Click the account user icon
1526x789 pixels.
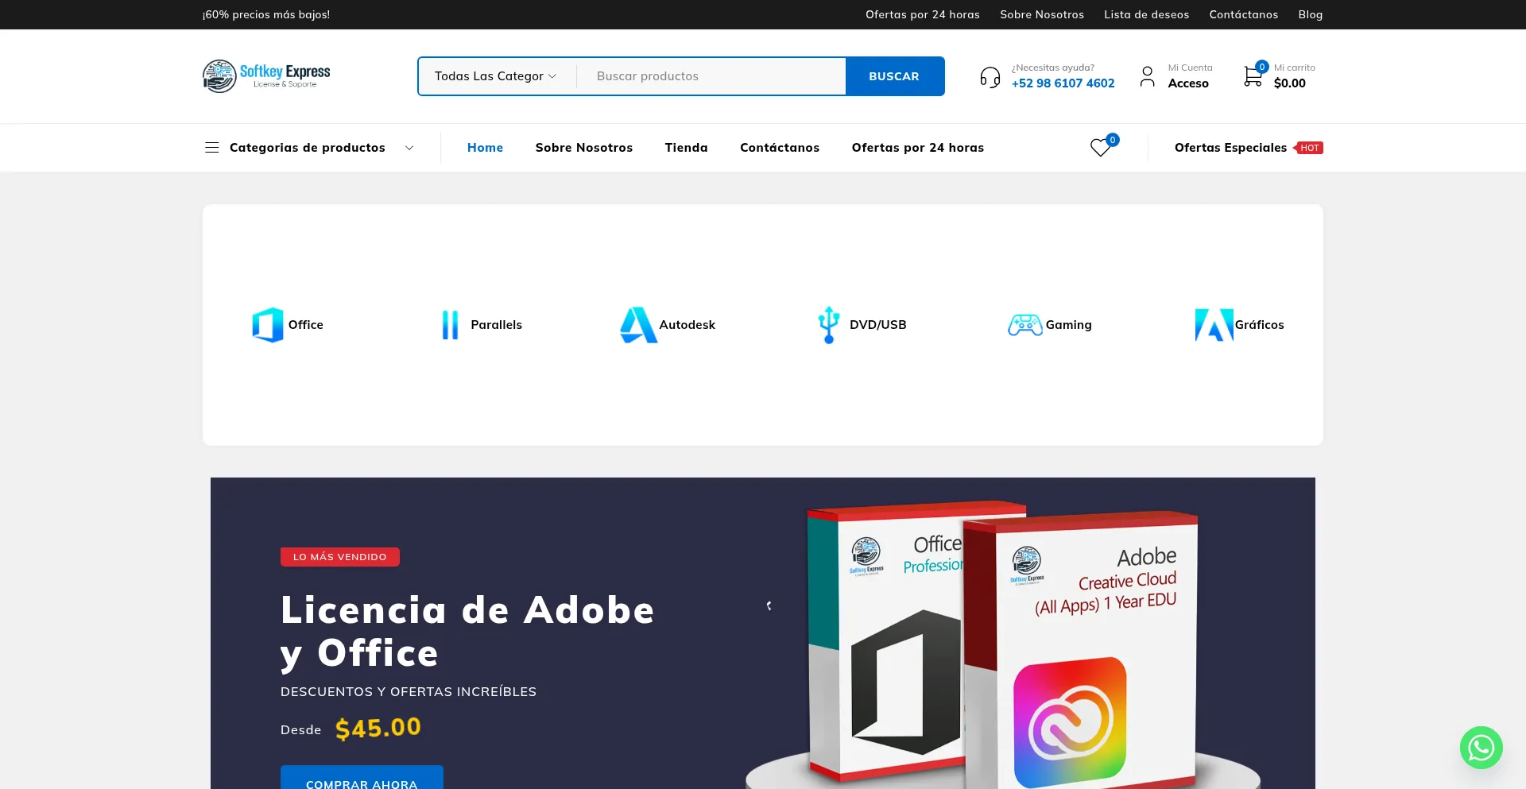1147,76
